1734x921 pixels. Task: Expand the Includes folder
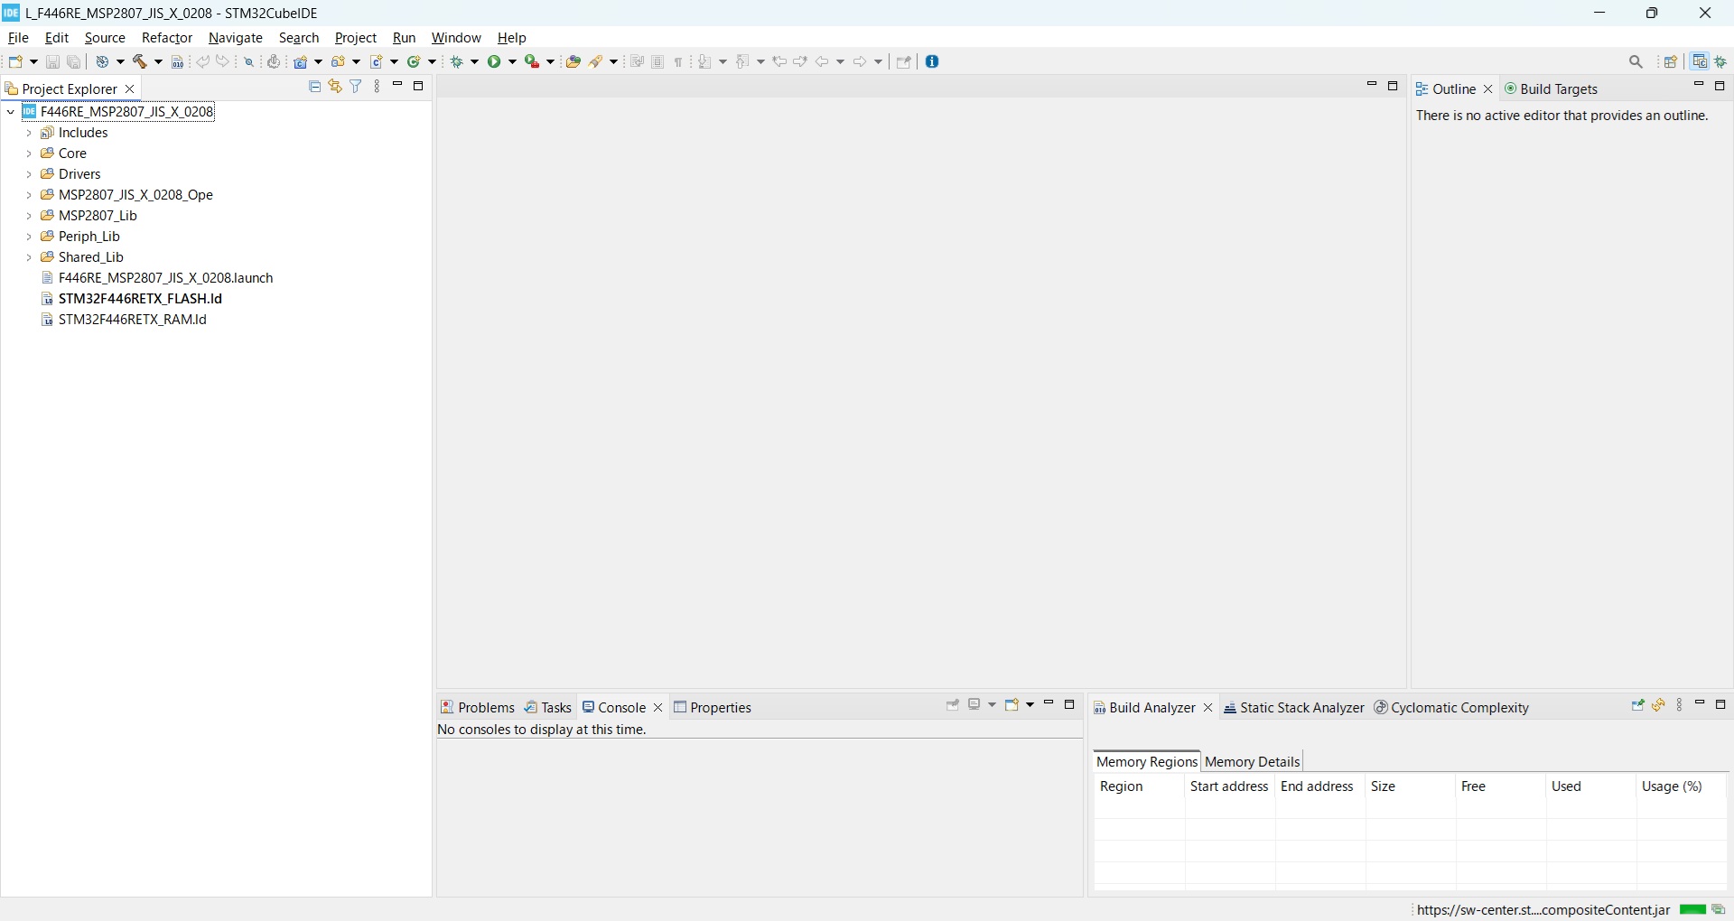point(29,134)
